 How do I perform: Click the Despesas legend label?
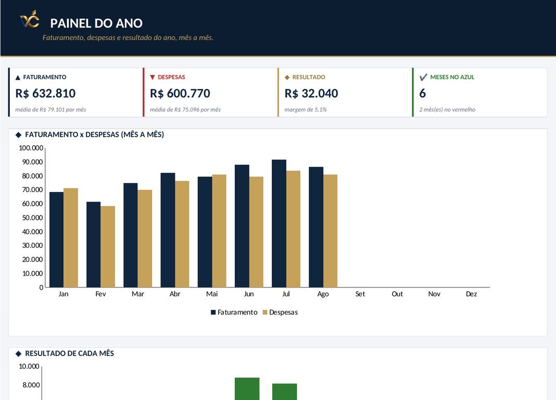click(283, 312)
